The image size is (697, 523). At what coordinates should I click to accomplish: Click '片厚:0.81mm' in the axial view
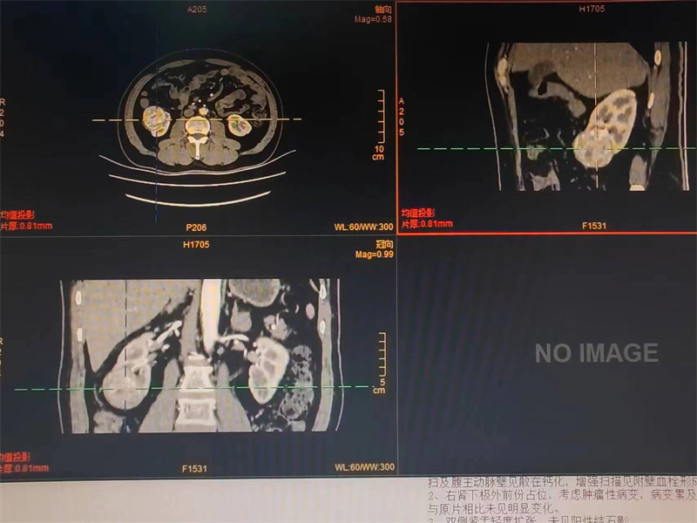26,226
